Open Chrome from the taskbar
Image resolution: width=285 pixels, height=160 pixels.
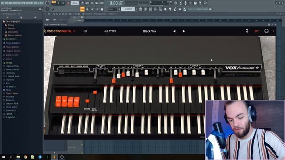click(25, 157)
